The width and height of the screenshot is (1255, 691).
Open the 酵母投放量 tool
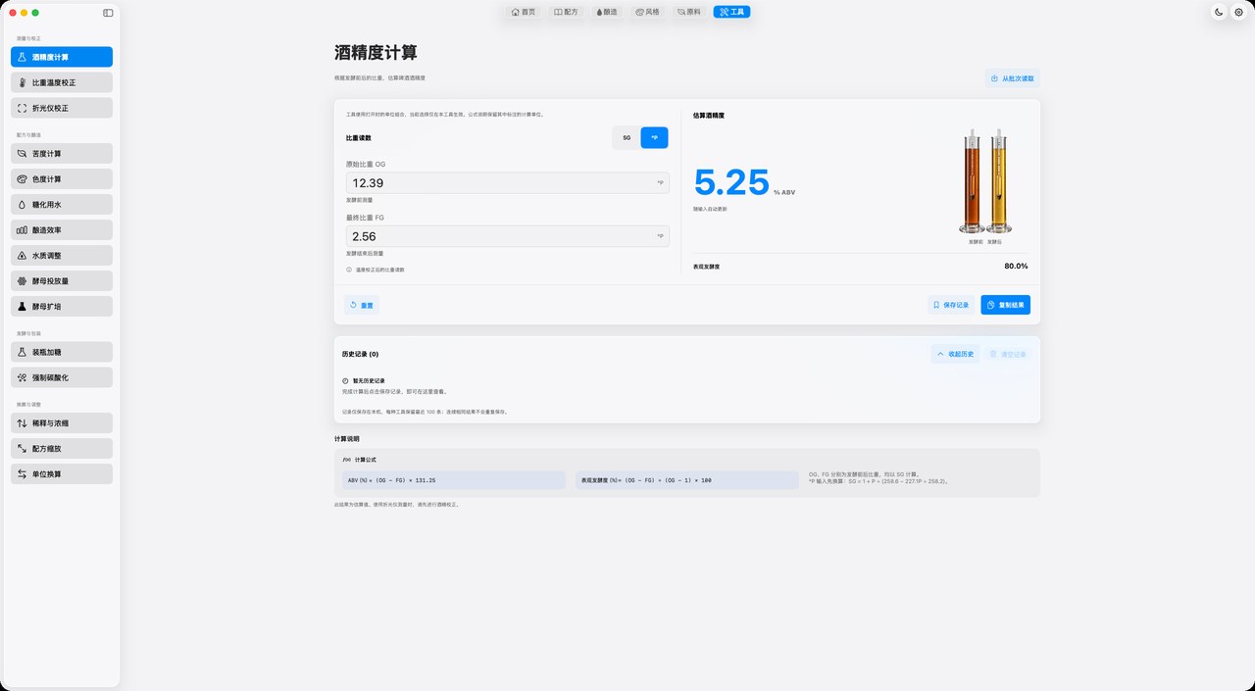(62, 280)
